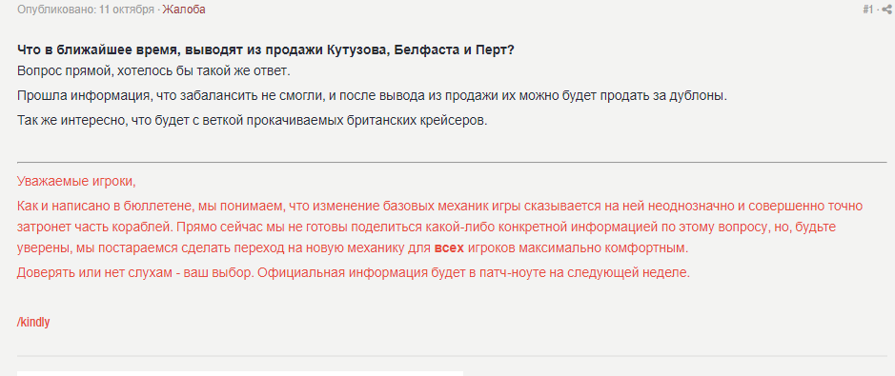The height and width of the screenshot is (376, 895).
Task: Click the sentence beginning Прошла информация
Action: (372, 96)
